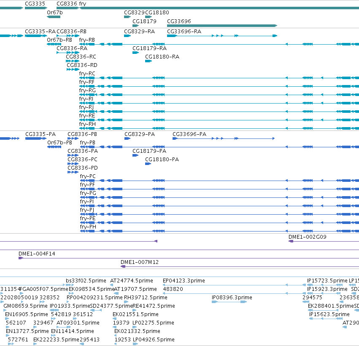
Task: Click the CG8336-PD protein label
Action: tap(83, 168)
